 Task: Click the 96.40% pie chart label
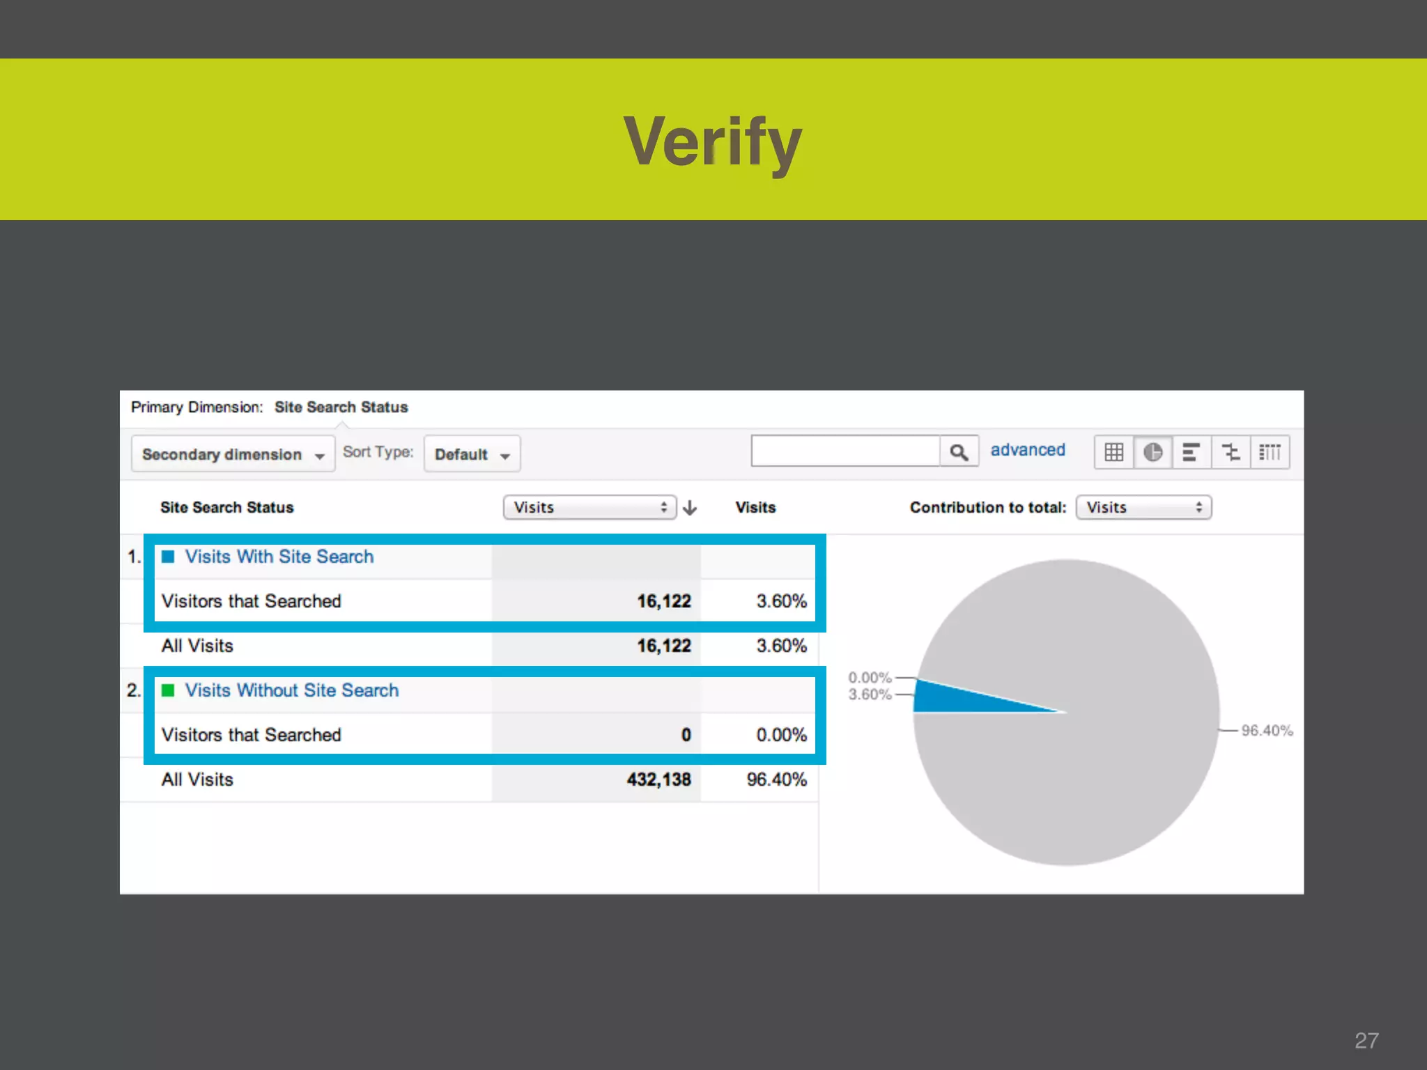click(1267, 730)
